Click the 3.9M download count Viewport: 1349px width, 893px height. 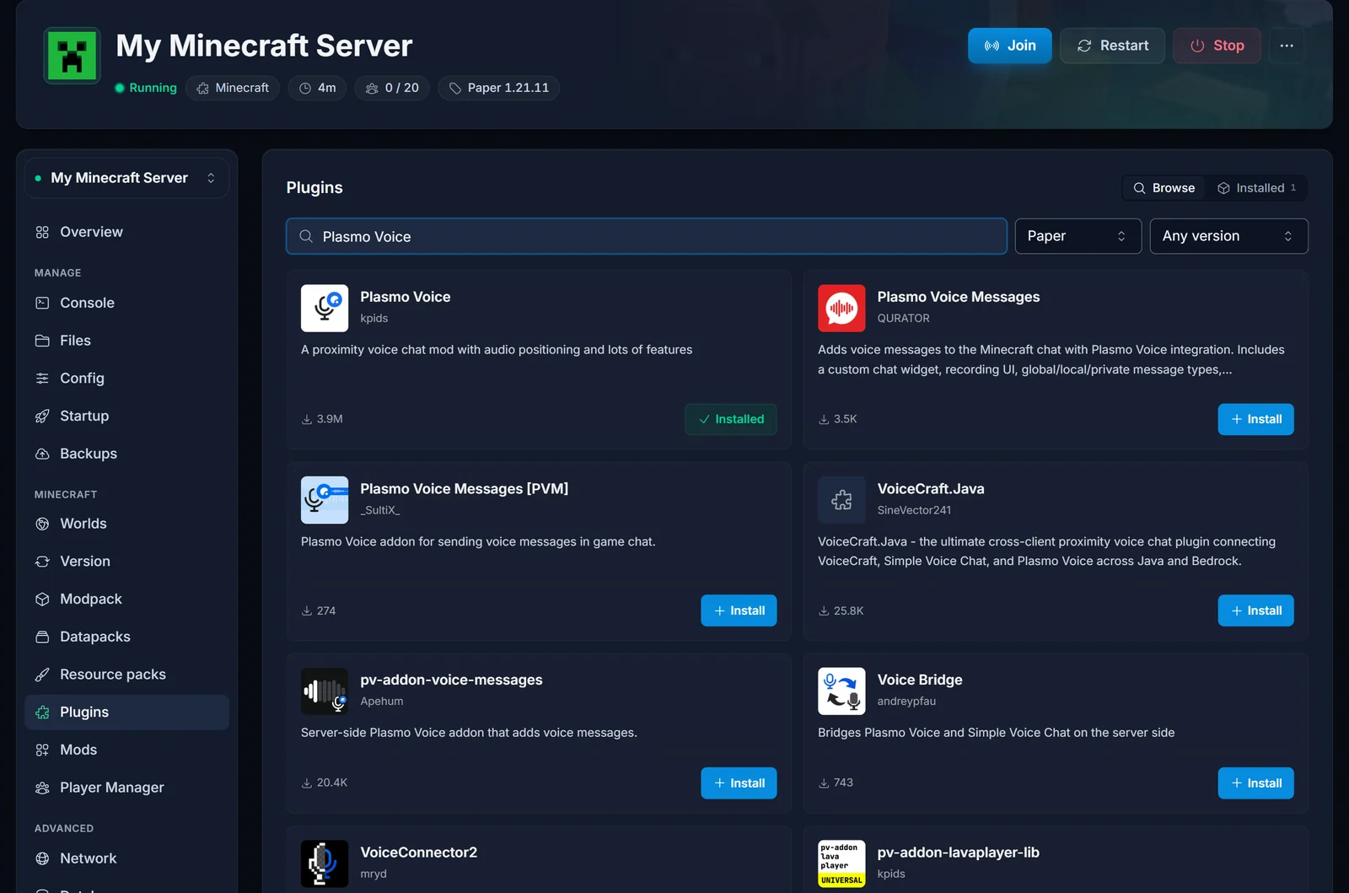322,419
